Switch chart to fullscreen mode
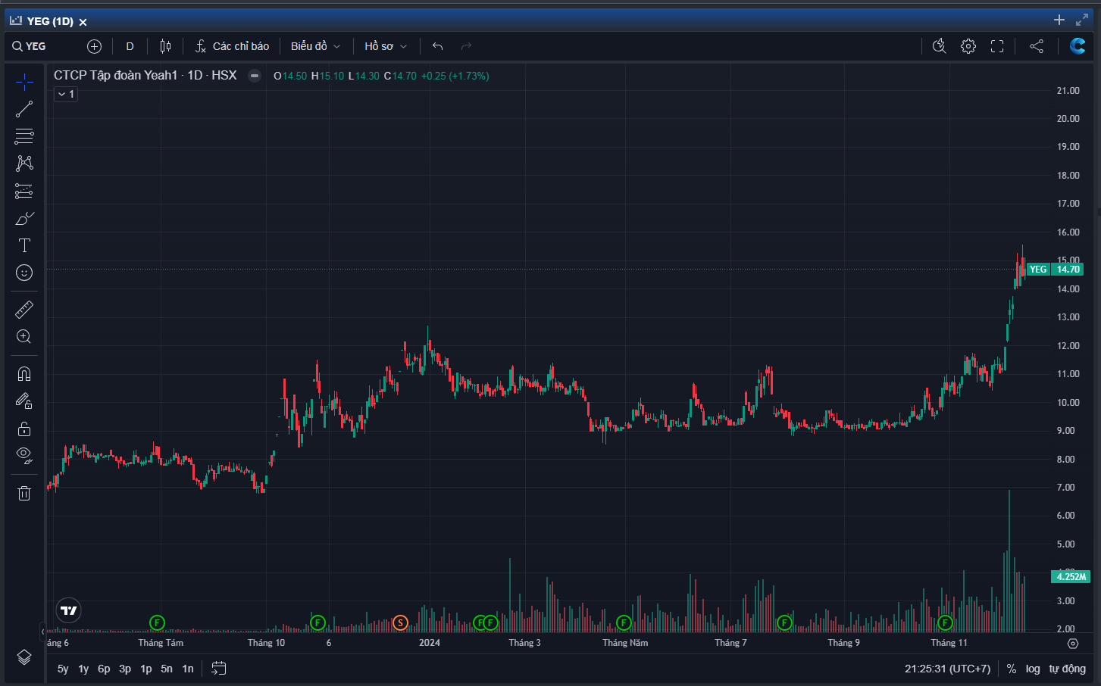1101x686 pixels. point(997,46)
